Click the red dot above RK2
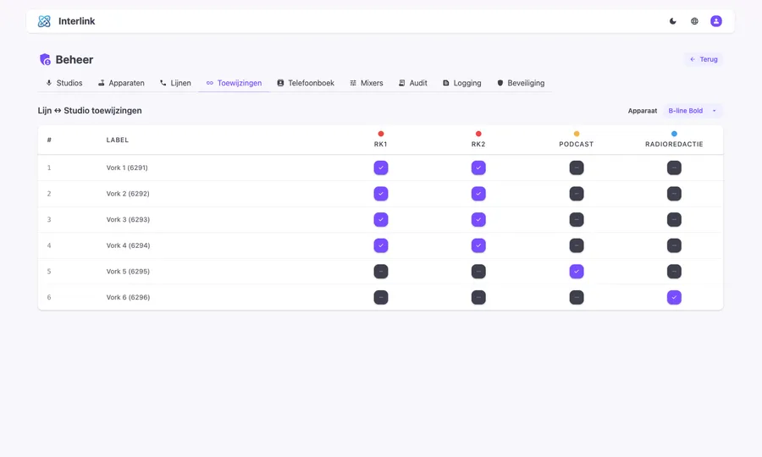762x457 pixels. (478, 134)
